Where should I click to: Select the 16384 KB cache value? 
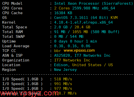pyautogui.click(x=63, y=13)
